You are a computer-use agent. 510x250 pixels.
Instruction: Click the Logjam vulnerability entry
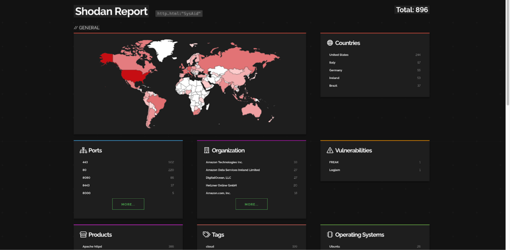[x=335, y=170]
